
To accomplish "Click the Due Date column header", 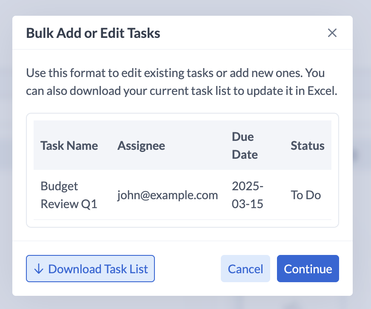I will (245, 146).
